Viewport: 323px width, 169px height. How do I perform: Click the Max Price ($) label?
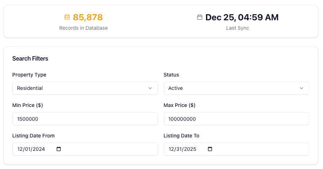179,105
